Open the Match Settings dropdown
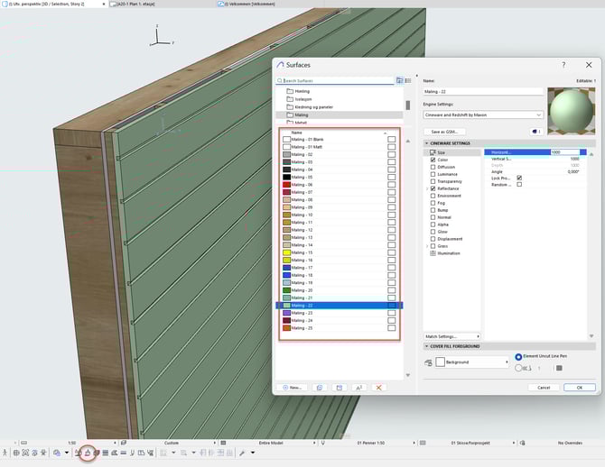 (450, 335)
